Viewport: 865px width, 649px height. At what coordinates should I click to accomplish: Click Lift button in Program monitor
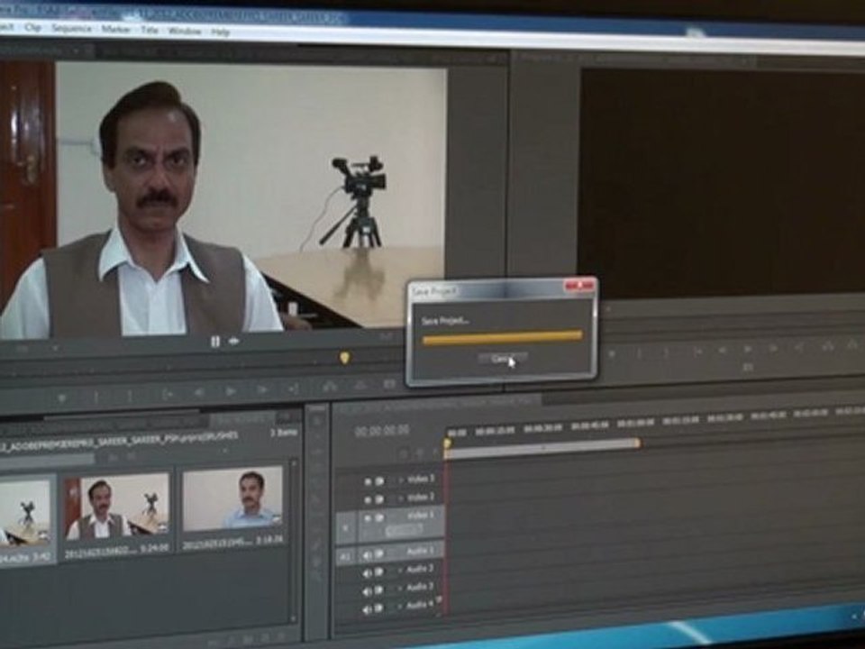point(827,346)
